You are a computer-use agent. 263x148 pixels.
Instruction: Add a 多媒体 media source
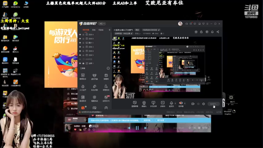163,104
